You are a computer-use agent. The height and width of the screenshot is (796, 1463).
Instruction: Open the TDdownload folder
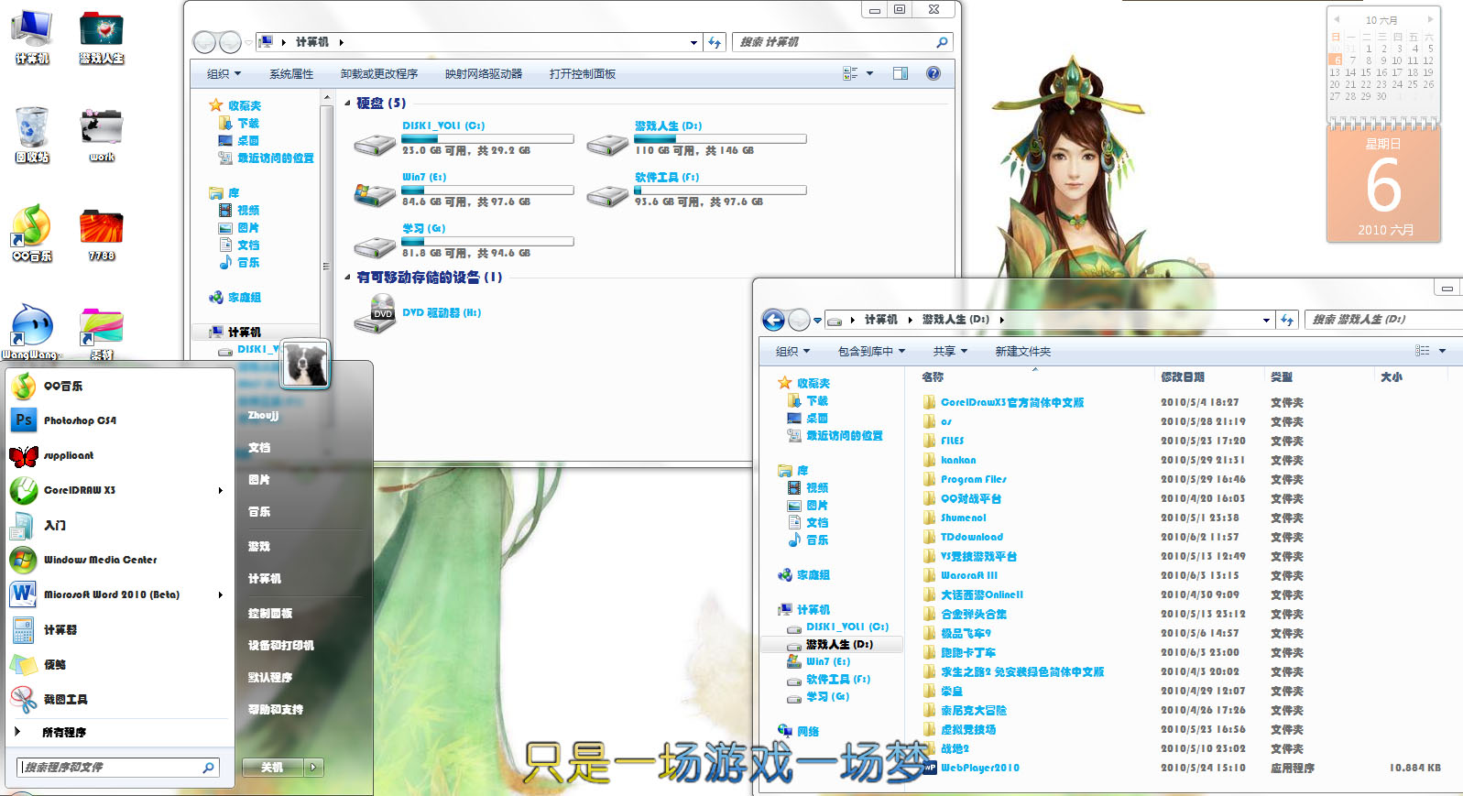[971, 537]
